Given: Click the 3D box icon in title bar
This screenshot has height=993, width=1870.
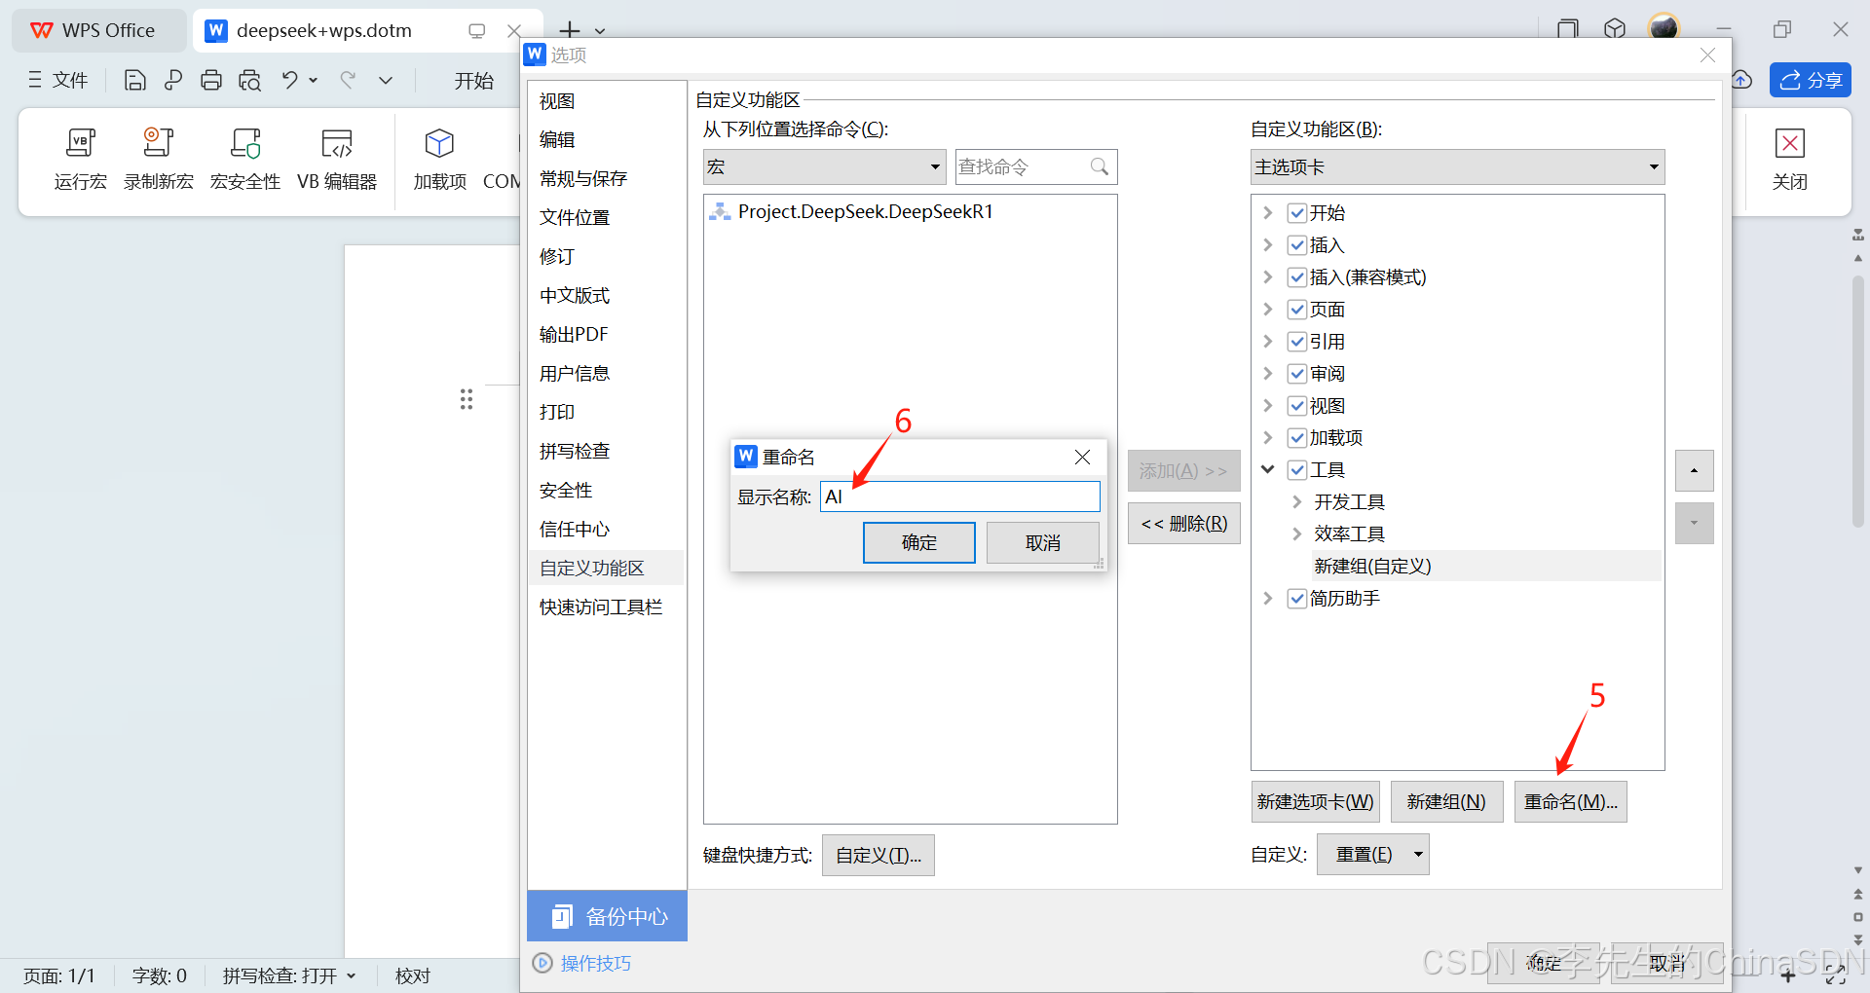Looking at the screenshot, I should (x=1615, y=29).
